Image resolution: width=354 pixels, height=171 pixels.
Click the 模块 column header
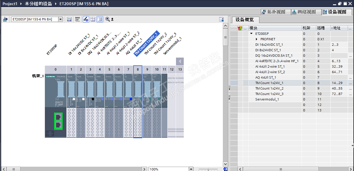point(275,28)
